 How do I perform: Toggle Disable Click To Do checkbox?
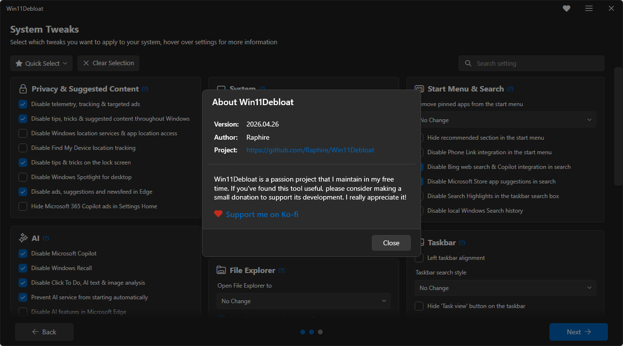(x=23, y=283)
